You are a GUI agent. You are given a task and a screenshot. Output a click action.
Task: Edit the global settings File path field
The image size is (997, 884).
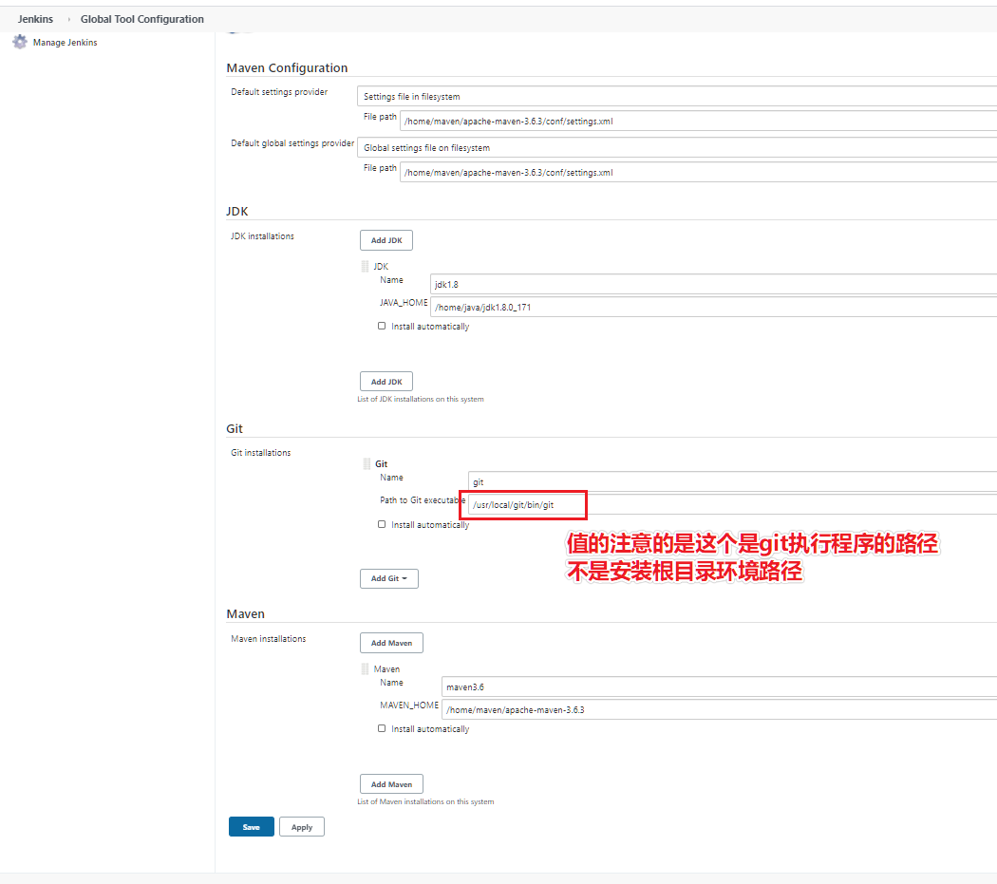click(x=698, y=173)
